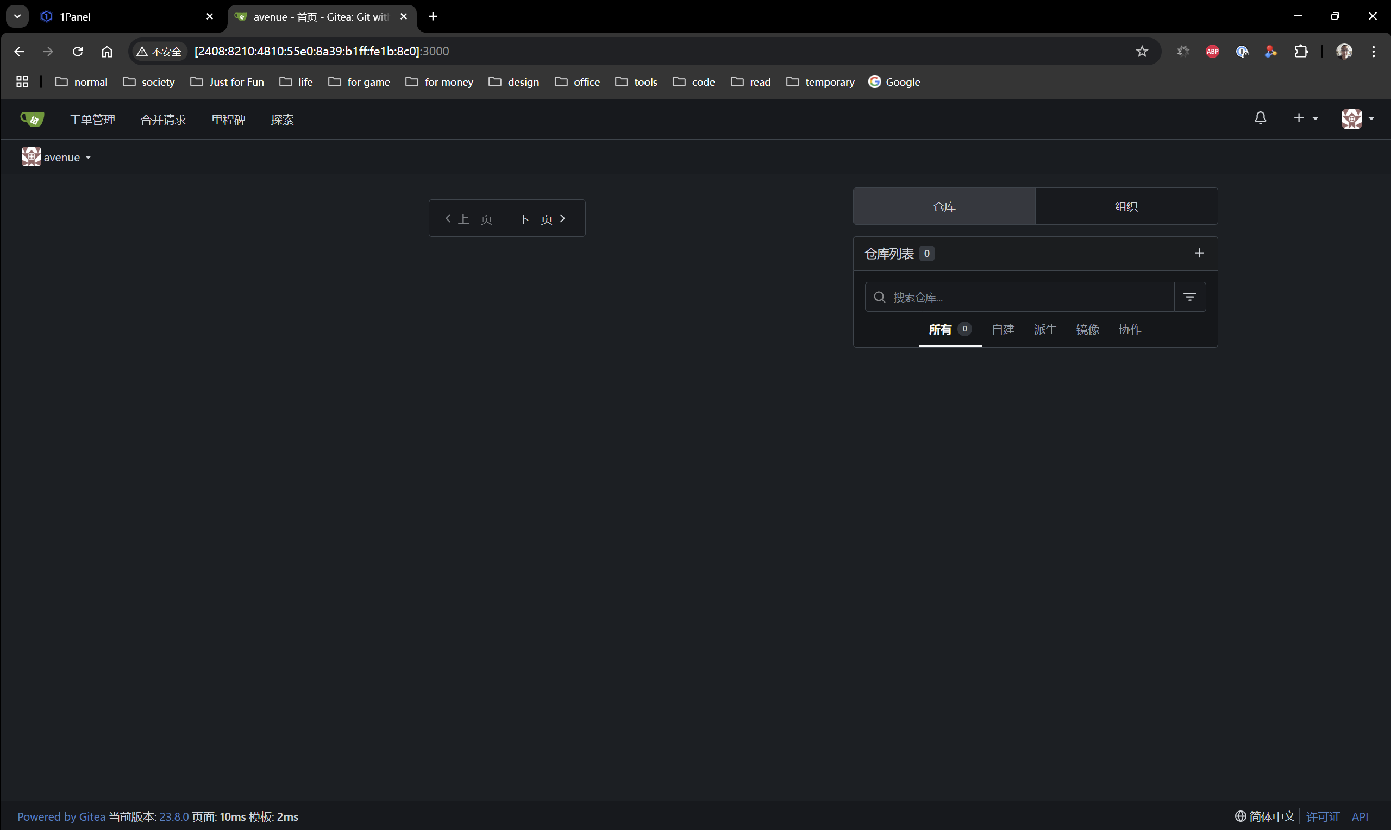Open 合并请求 in the top navigation
This screenshot has width=1391, height=830.
click(163, 120)
